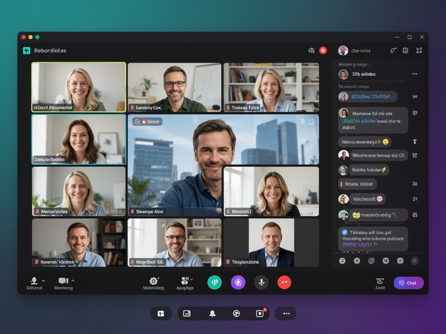Image resolution: width=446 pixels, height=334 pixels.
Task: Click the purple circular reactions button
Action: [x=238, y=282]
